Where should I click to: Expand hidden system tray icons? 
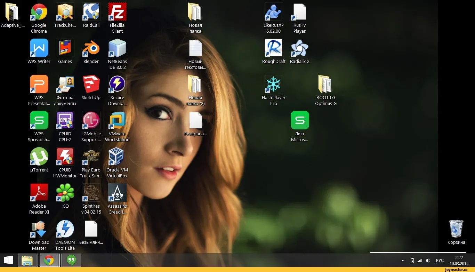tap(403, 261)
